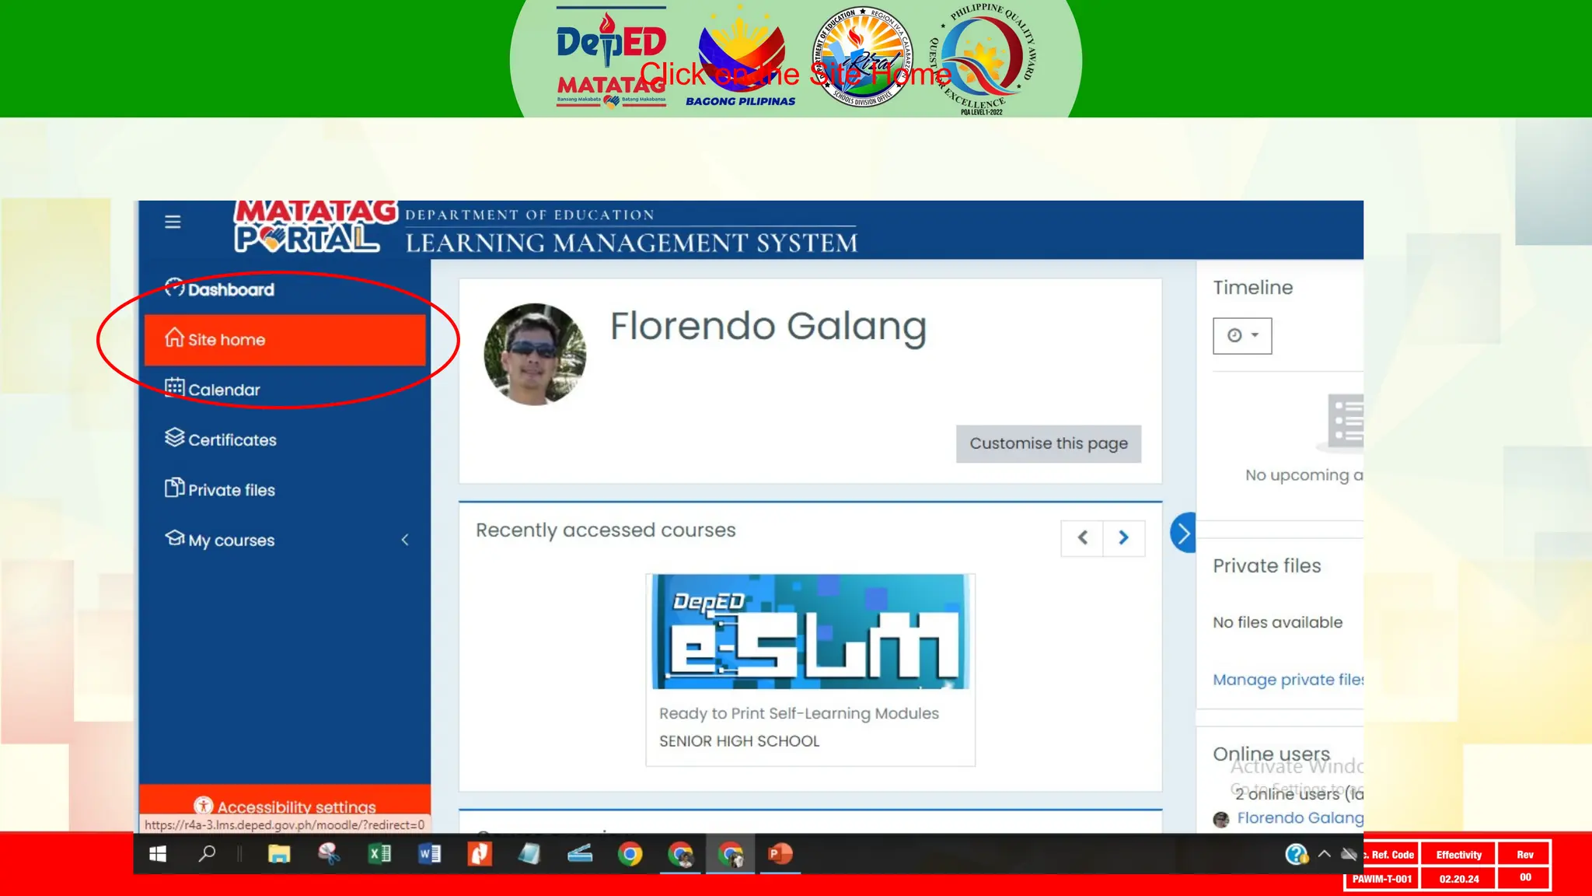
Task: Click the Certificates stack icon
Action: click(x=174, y=438)
